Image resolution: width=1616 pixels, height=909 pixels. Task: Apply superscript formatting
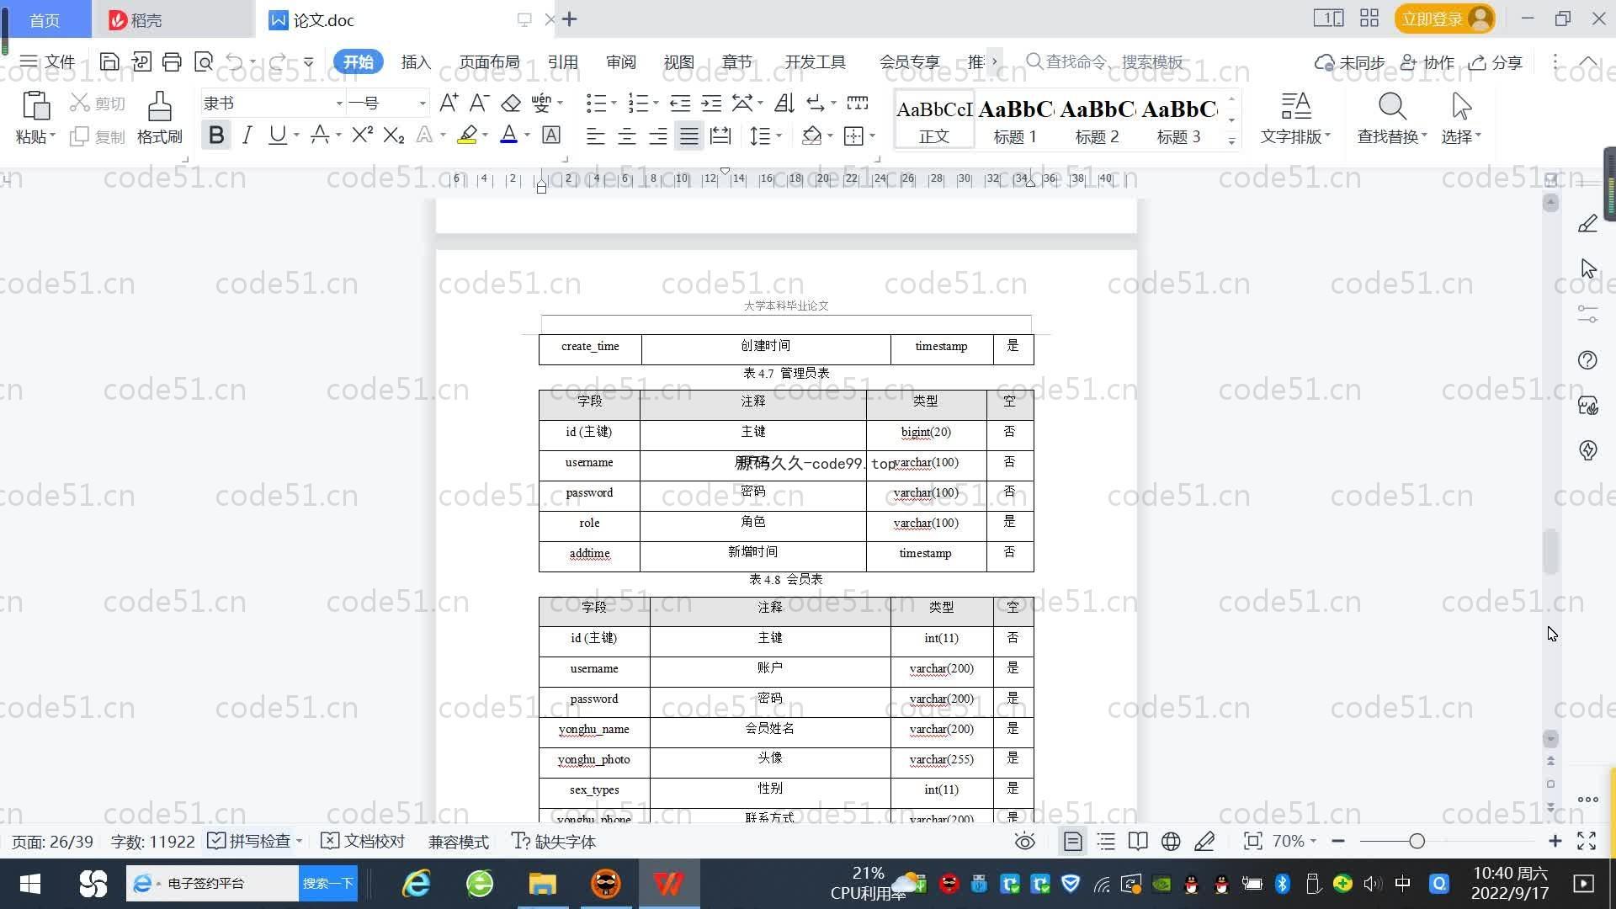pyautogui.click(x=362, y=135)
